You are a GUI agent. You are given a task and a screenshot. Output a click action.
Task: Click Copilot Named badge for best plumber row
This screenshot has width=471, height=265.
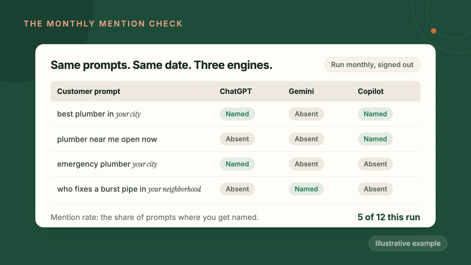pyautogui.click(x=375, y=114)
